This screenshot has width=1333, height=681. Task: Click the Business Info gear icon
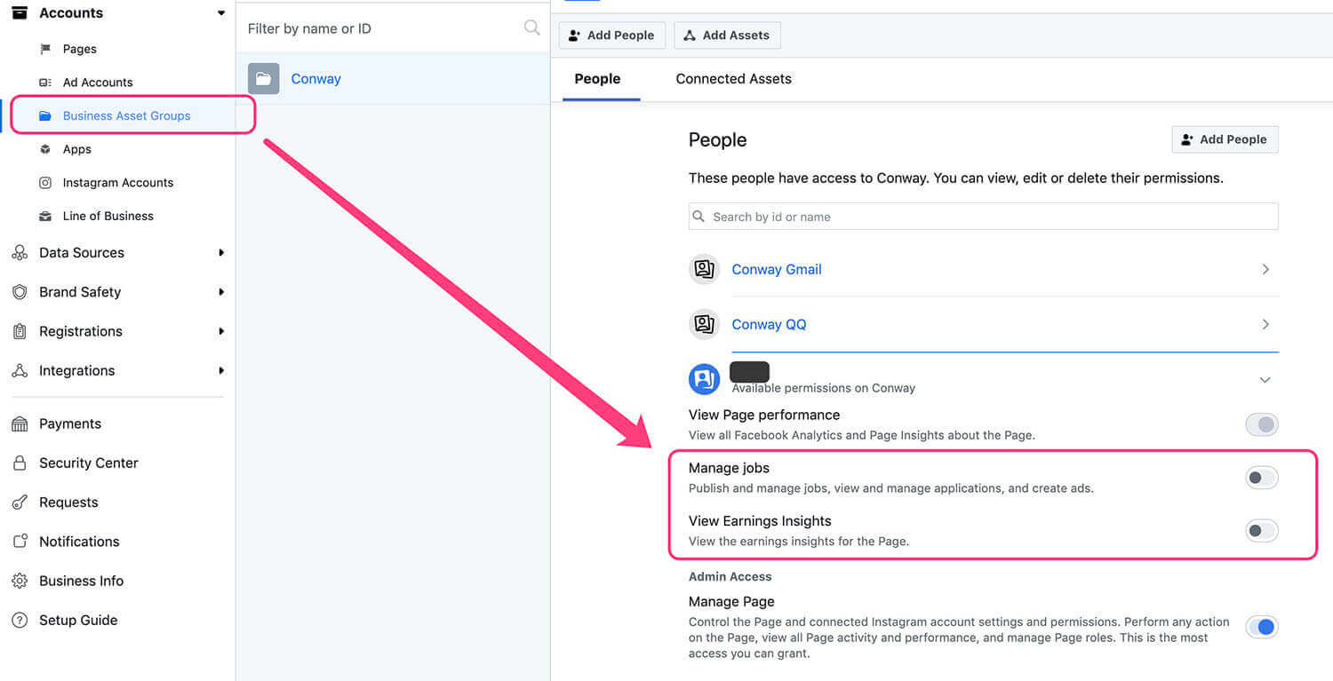pos(20,581)
